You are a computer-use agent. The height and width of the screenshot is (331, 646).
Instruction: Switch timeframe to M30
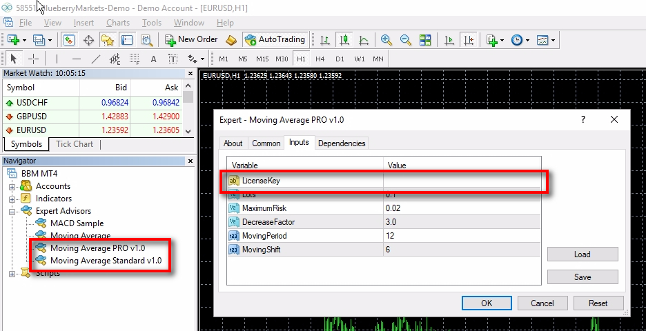click(282, 59)
